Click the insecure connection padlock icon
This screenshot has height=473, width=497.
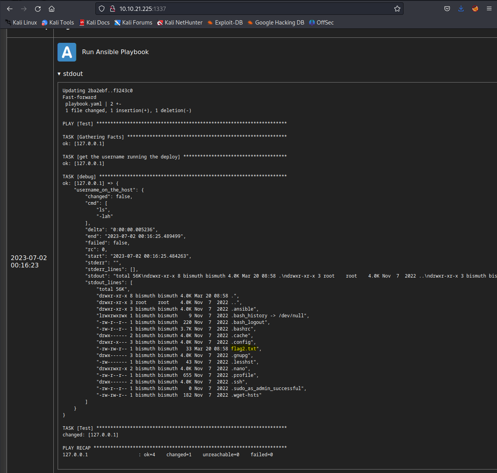(x=112, y=9)
